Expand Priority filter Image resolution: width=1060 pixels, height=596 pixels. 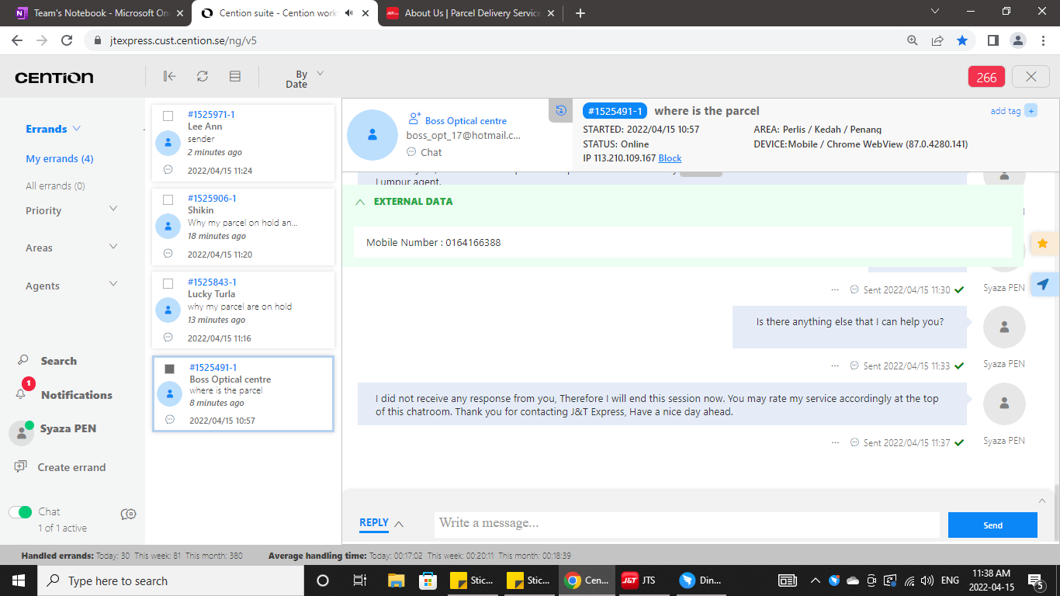tap(113, 209)
